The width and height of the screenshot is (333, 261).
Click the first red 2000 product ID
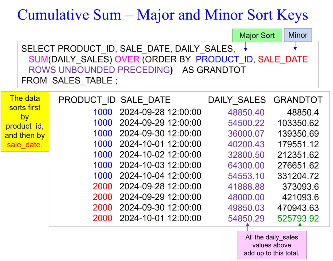click(x=102, y=186)
